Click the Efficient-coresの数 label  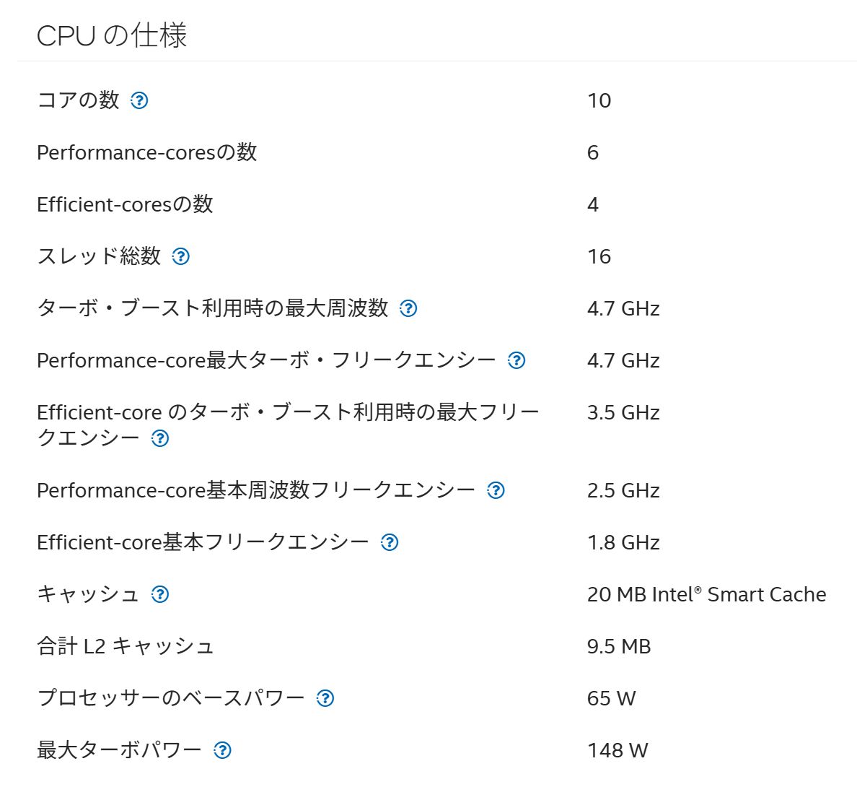[x=125, y=204]
